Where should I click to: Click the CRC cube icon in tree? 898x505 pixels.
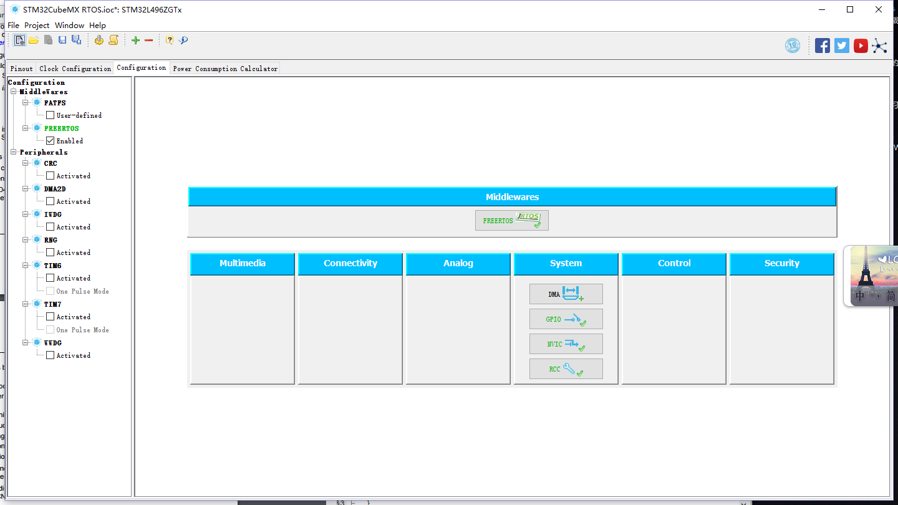(x=37, y=163)
